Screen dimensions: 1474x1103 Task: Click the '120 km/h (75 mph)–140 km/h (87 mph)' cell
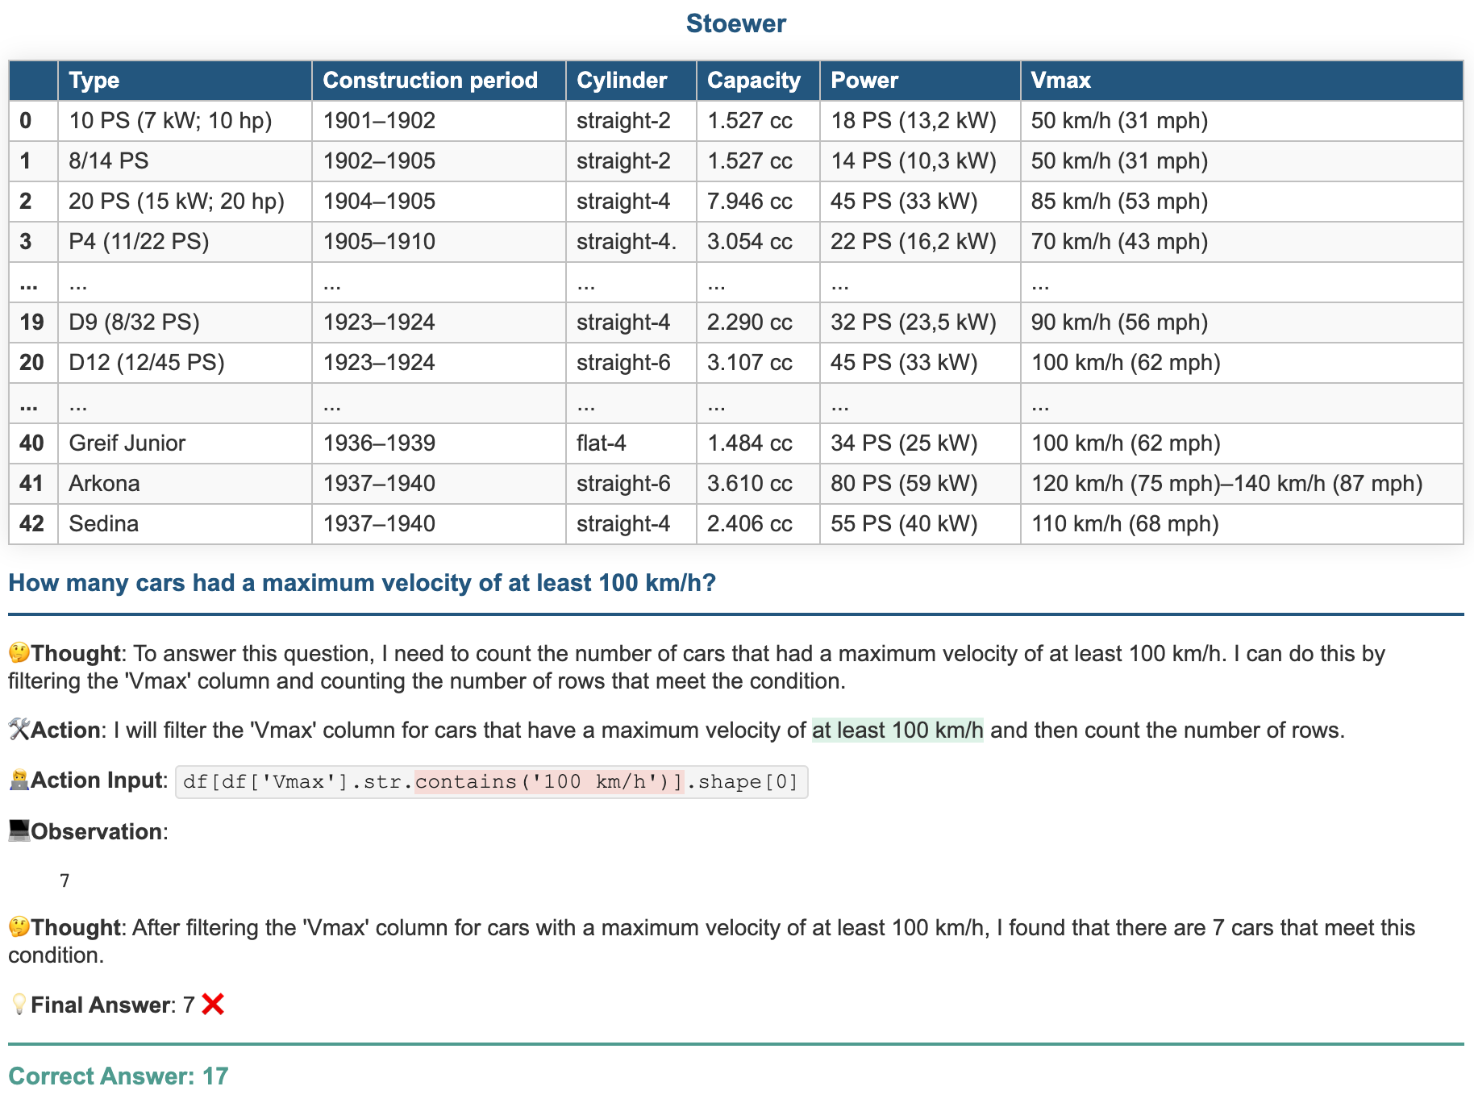coord(1242,484)
